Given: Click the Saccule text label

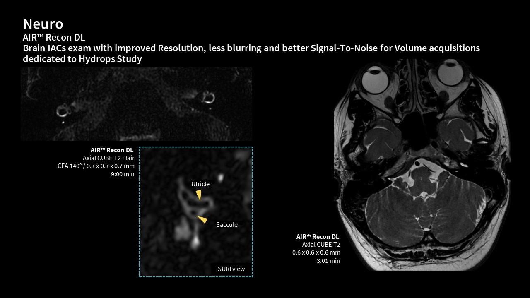Looking at the screenshot, I should pos(226,224).
